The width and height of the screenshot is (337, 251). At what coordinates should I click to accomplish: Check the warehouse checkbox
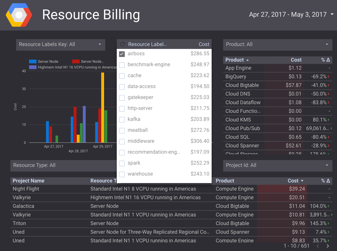tap(122, 174)
